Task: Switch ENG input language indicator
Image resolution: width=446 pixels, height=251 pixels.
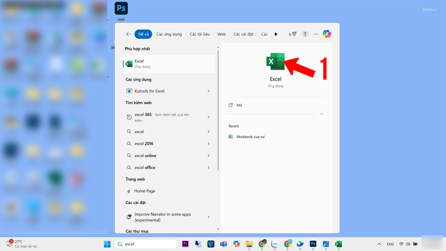Action: coord(390,244)
